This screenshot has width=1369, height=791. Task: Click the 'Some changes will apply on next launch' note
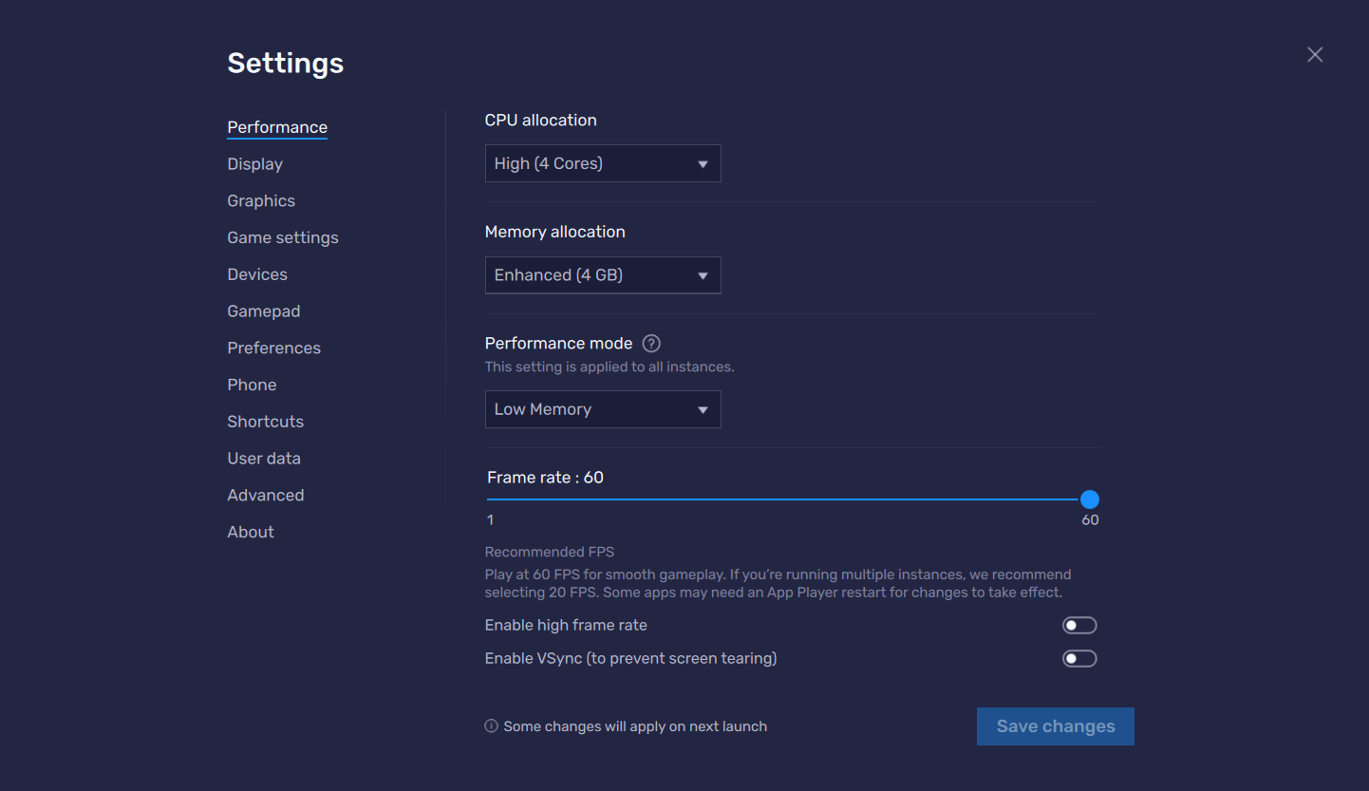[635, 726]
